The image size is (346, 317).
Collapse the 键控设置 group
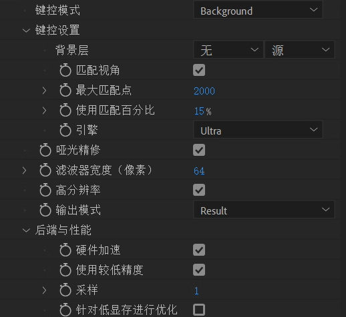point(26,31)
